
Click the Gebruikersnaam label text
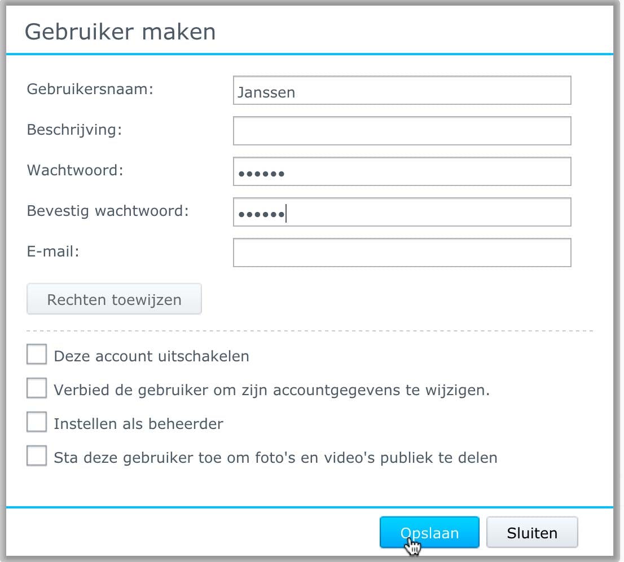[x=90, y=89]
